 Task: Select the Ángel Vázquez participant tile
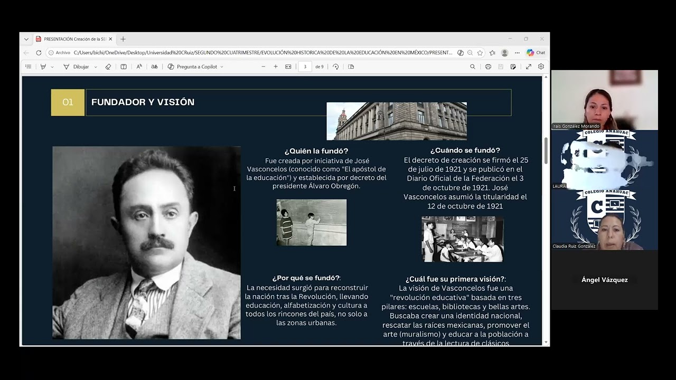coord(605,280)
